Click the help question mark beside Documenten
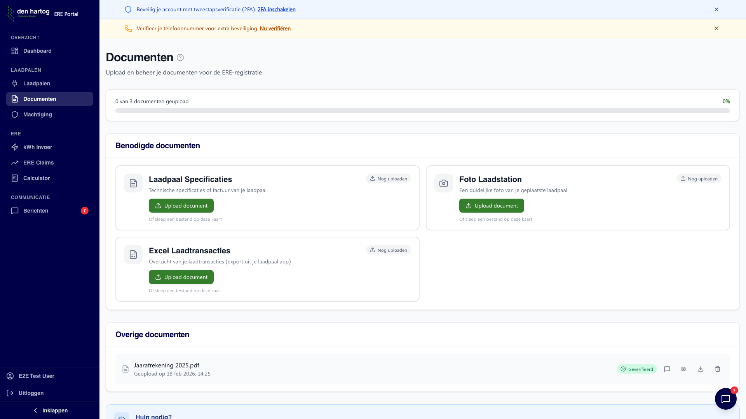This screenshot has height=419, width=746. point(180,57)
